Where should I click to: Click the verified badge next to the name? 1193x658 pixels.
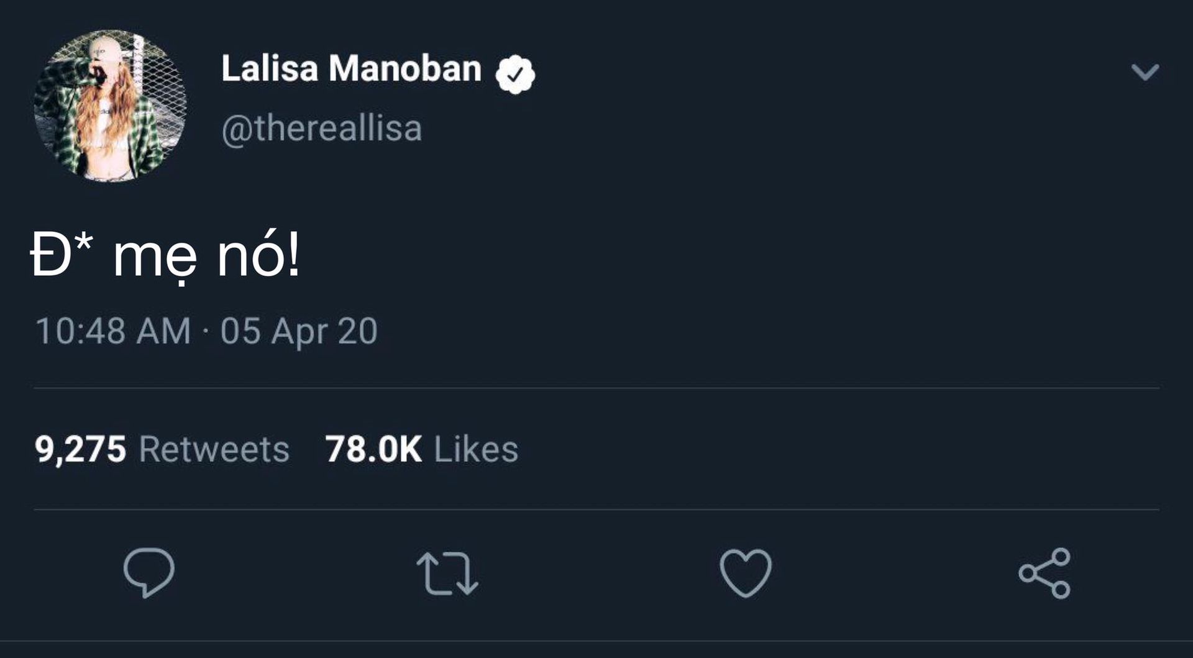click(515, 75)
